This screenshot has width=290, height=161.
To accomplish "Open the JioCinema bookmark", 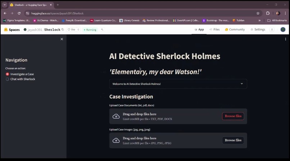I will point(46,21).
